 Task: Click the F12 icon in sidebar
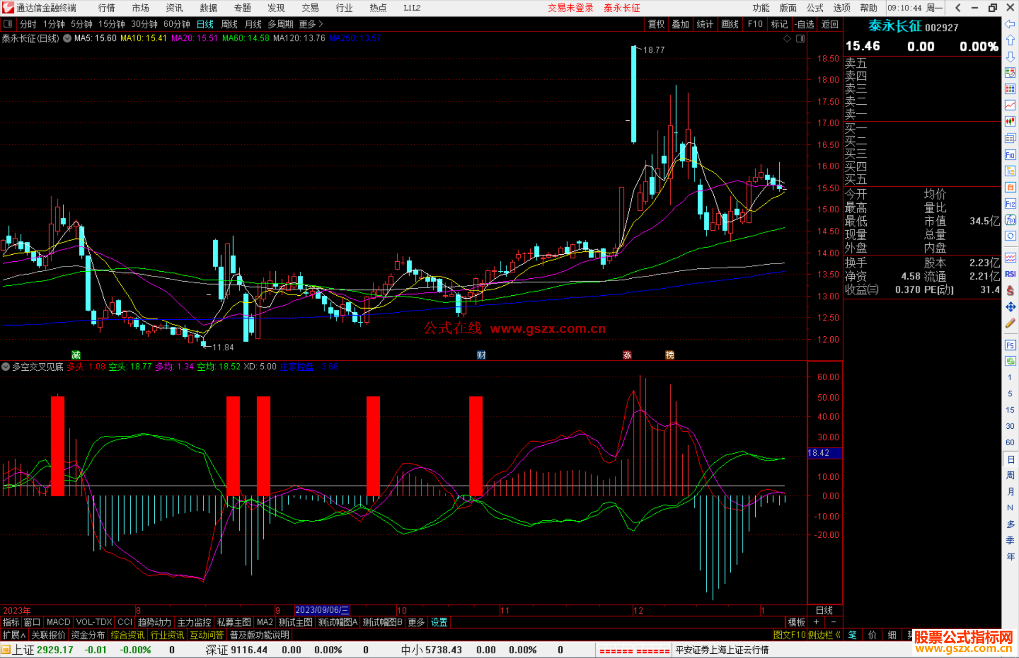point(1010,204)
